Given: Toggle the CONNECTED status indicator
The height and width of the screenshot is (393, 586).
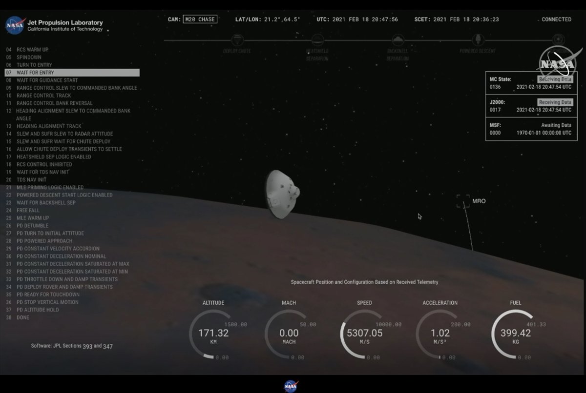Looking at the screenshot, I should [x=556, y=20].
